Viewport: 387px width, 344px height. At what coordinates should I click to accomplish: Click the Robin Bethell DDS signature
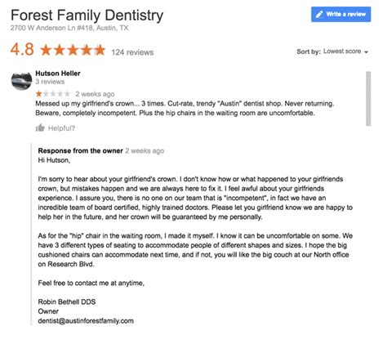point(67,302)
